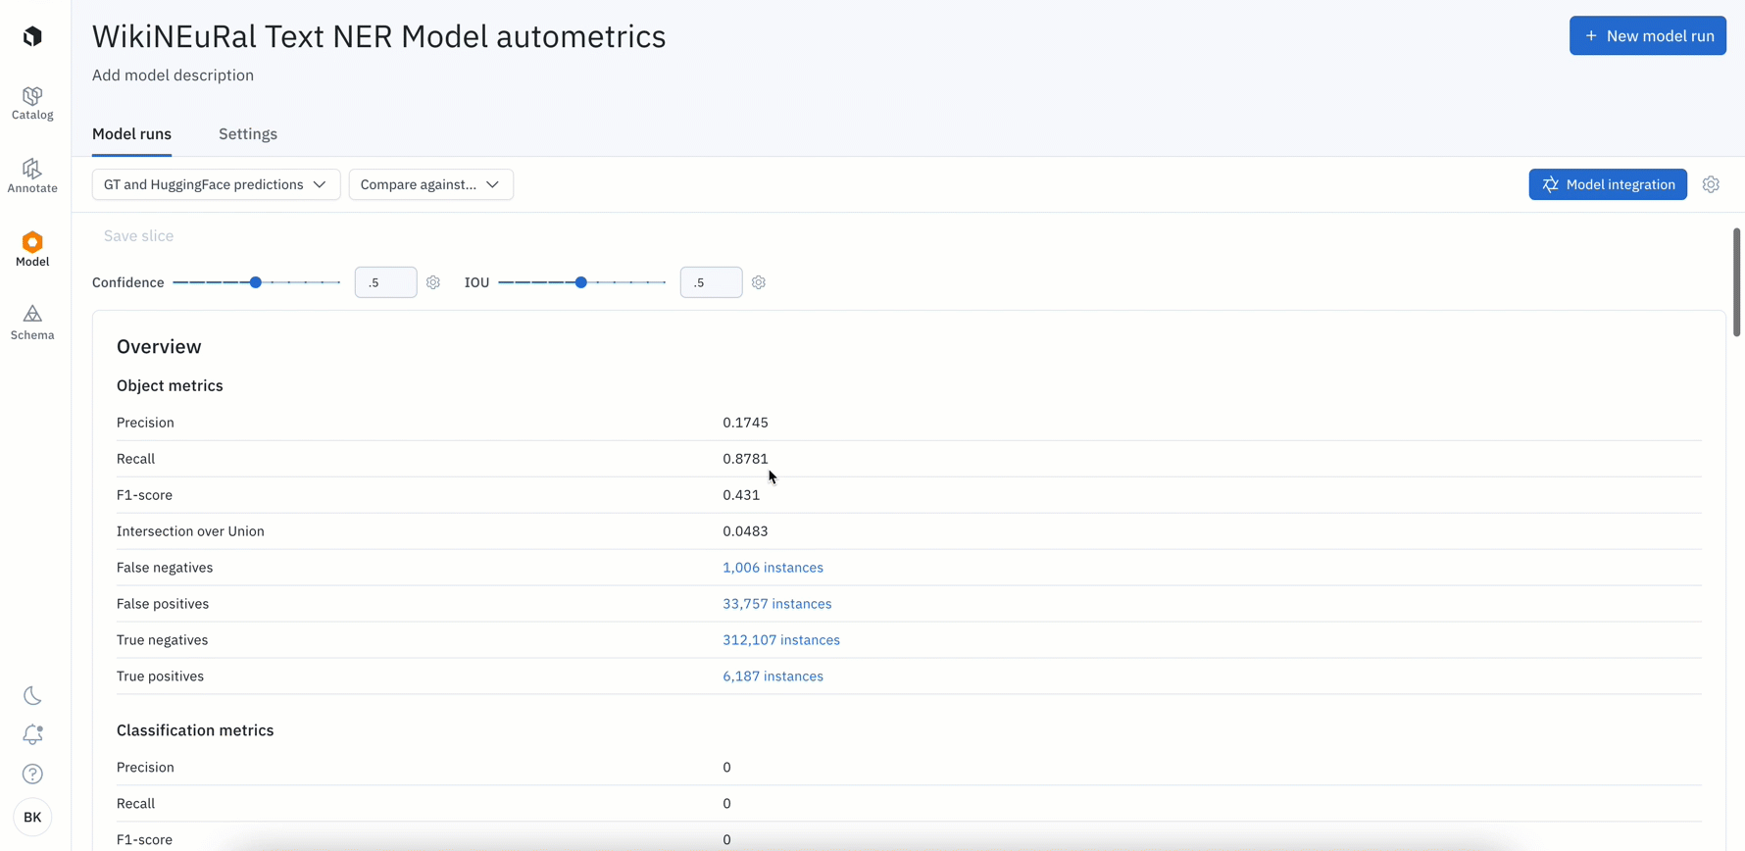The width and height of the screenshot is (1745, 851).
Task: Click the Confidence slider handle
Action: click(256, 282)
